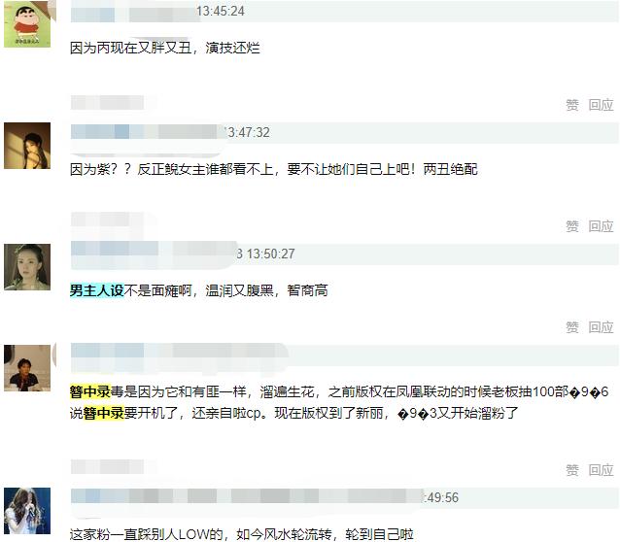Click the second highlighted 簪中录 after 说
This screenshot has height=542, width=620.
104,413
